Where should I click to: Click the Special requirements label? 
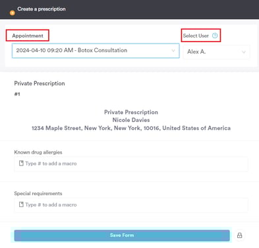click(38, 193)
